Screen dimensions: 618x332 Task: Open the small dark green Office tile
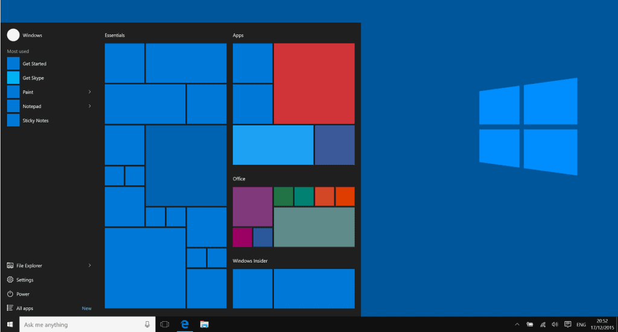click(284, 196)
